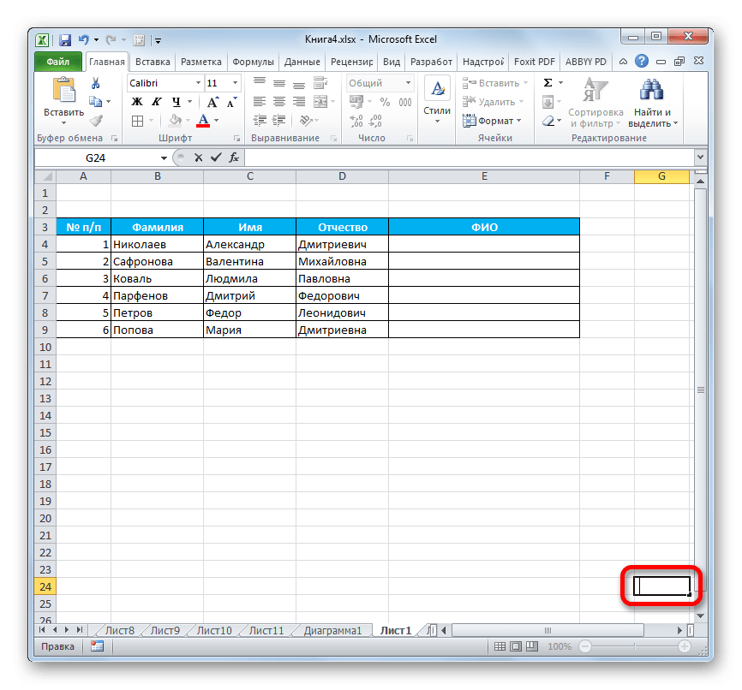Open the Общий number format dropdown

[x=408, y=83]
